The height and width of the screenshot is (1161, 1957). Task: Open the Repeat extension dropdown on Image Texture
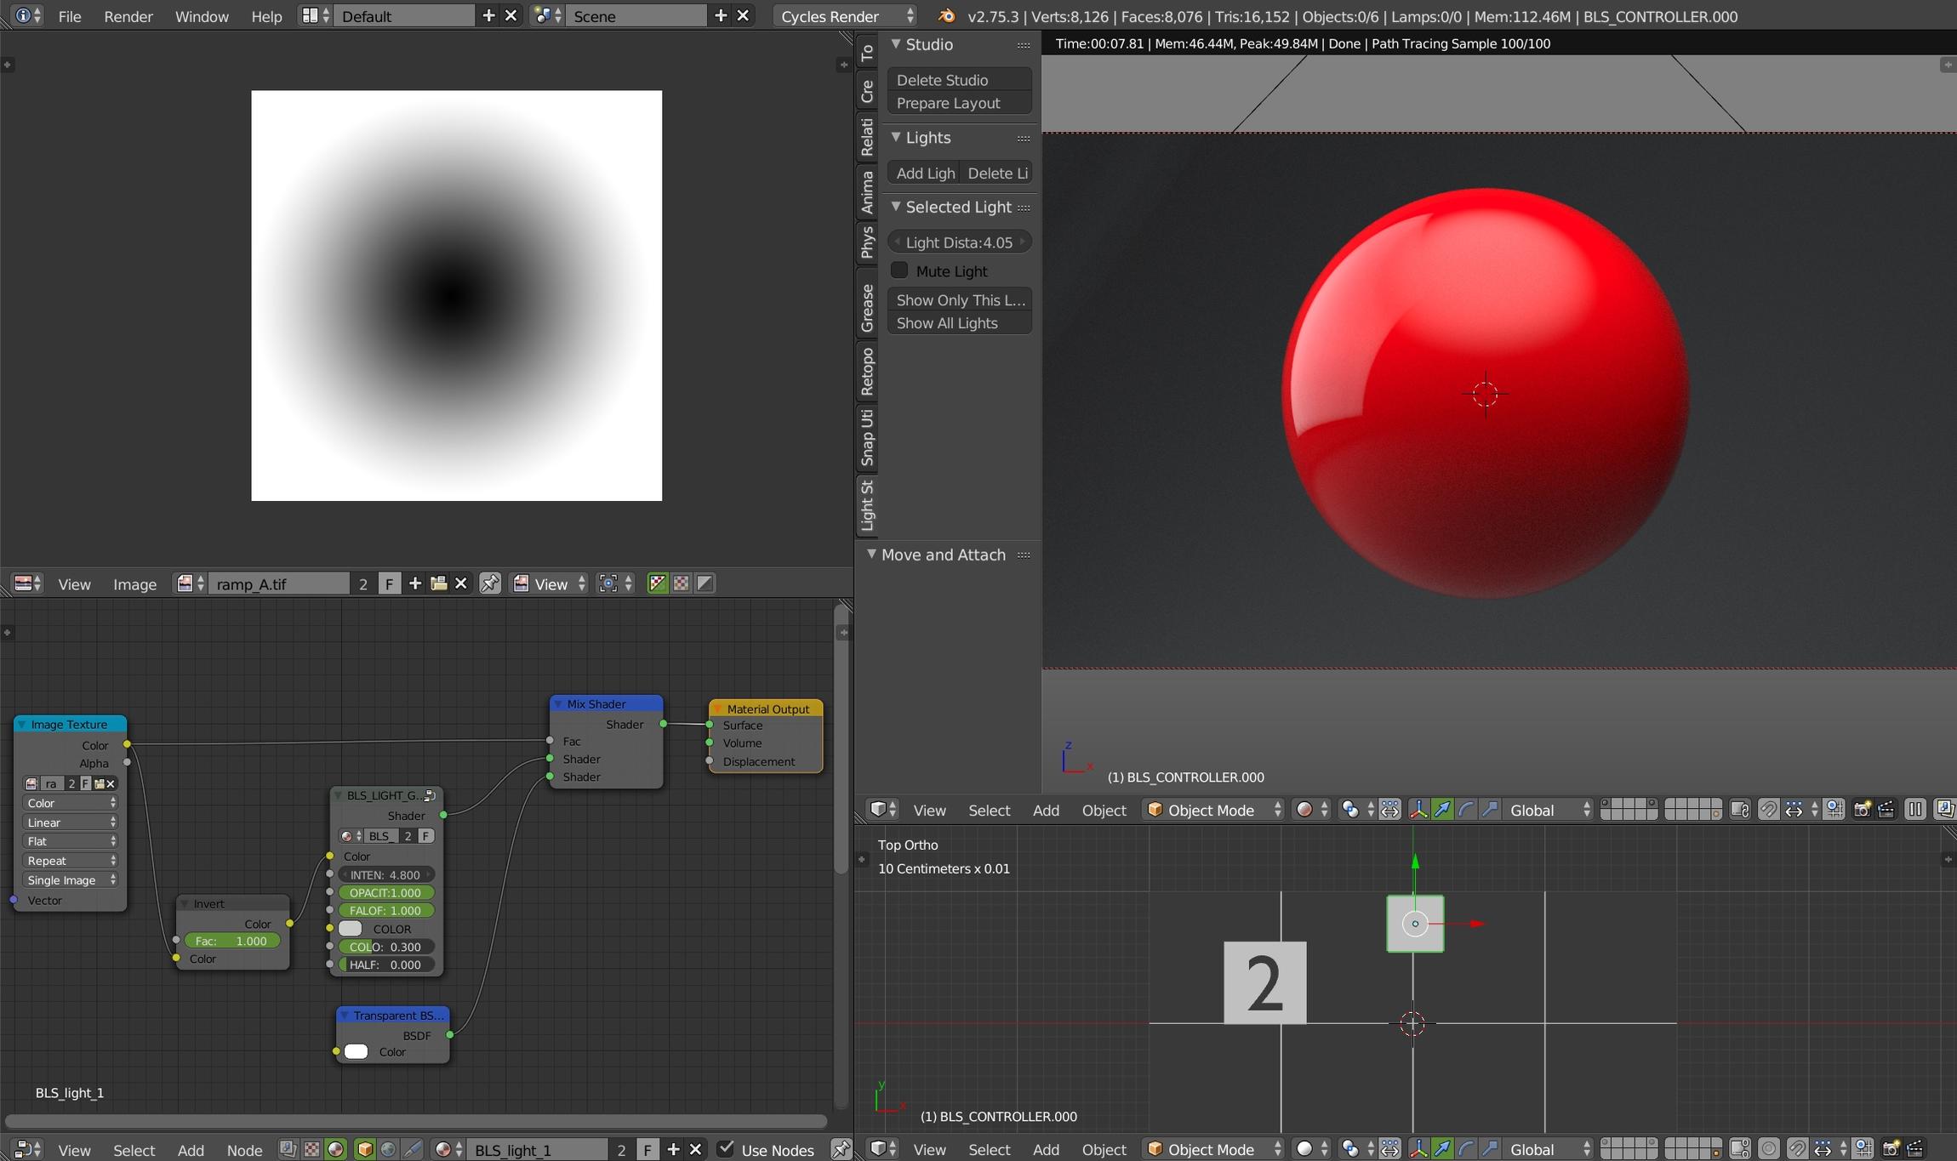(x=71, y=860)
